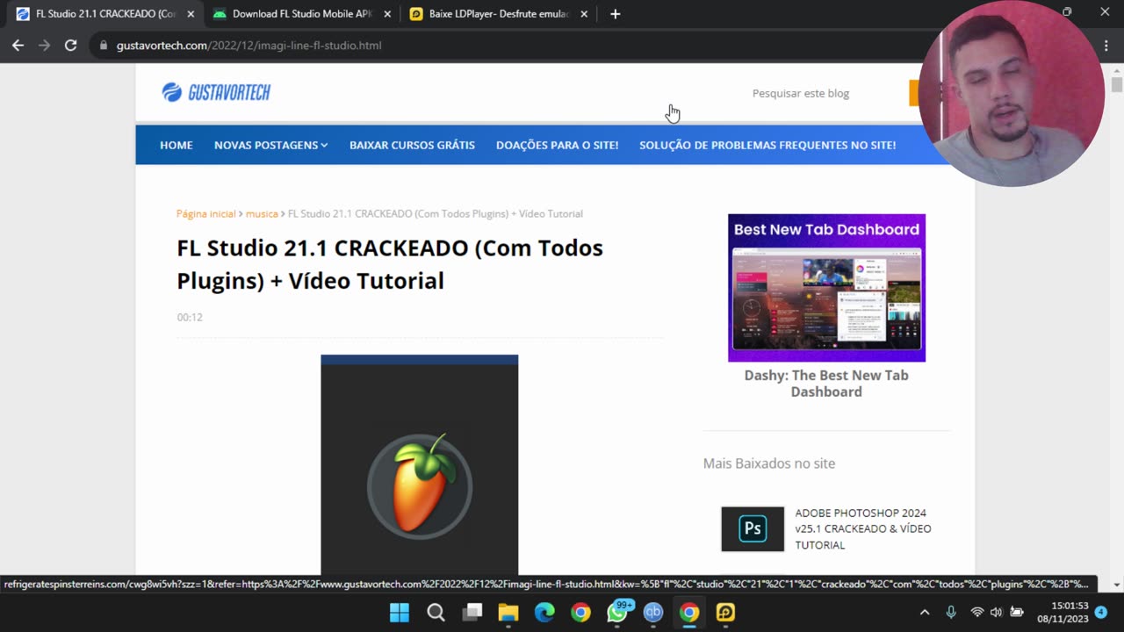Open BAIXAR CURSOS GRÁTIS menu item
The image size is (1124, 632).
[412, 145]
